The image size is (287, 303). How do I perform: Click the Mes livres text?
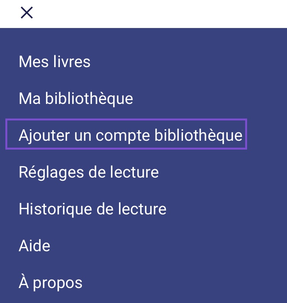tap(55, 62)
